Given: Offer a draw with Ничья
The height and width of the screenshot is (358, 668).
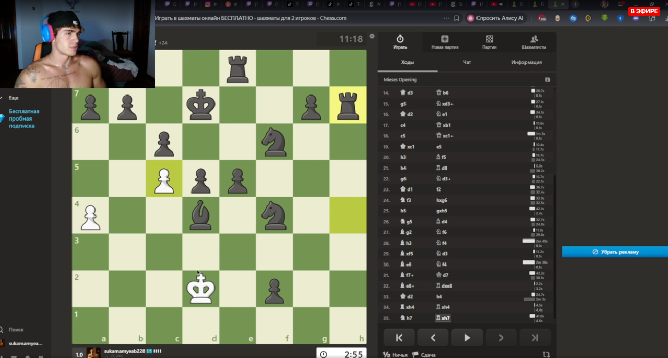Looking at the screenshot, I should tap(395, 355).
